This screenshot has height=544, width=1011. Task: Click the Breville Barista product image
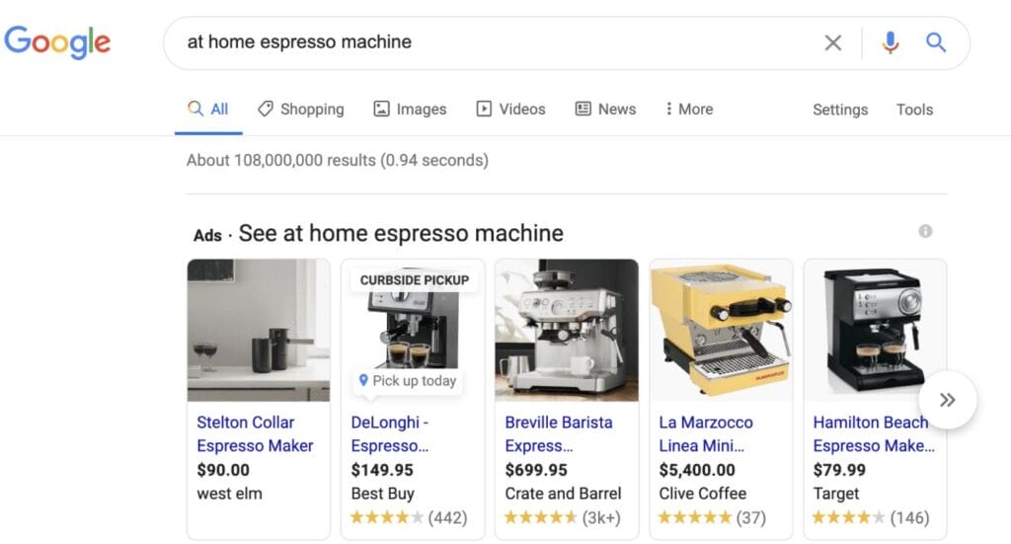[567, 330]
